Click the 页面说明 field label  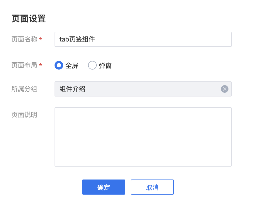point(24,115)
